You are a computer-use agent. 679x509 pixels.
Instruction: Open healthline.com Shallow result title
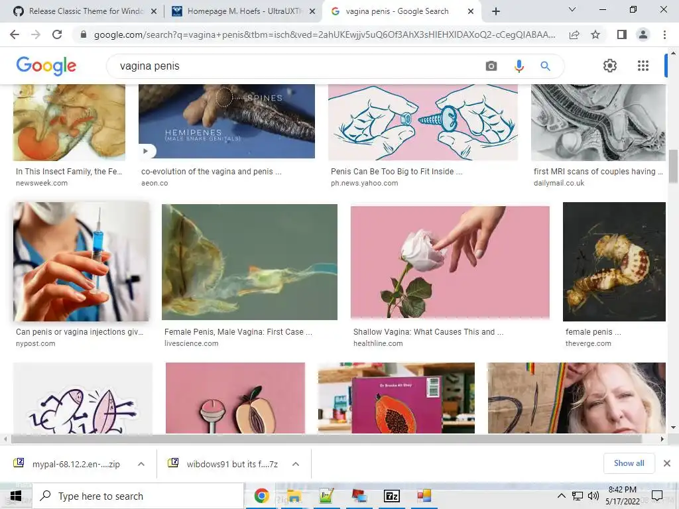click(x=428, y=332)
